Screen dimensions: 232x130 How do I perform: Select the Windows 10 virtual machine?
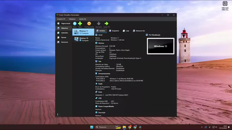[x=83, y=39]
